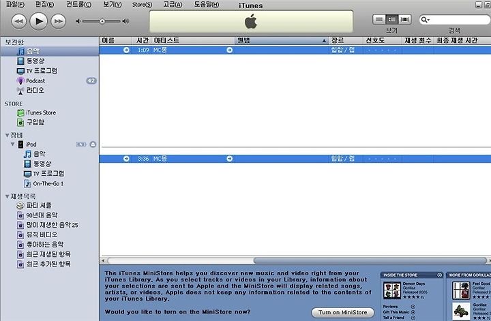
Task: Open the 도움말 menu
Action: pos(207,4)
